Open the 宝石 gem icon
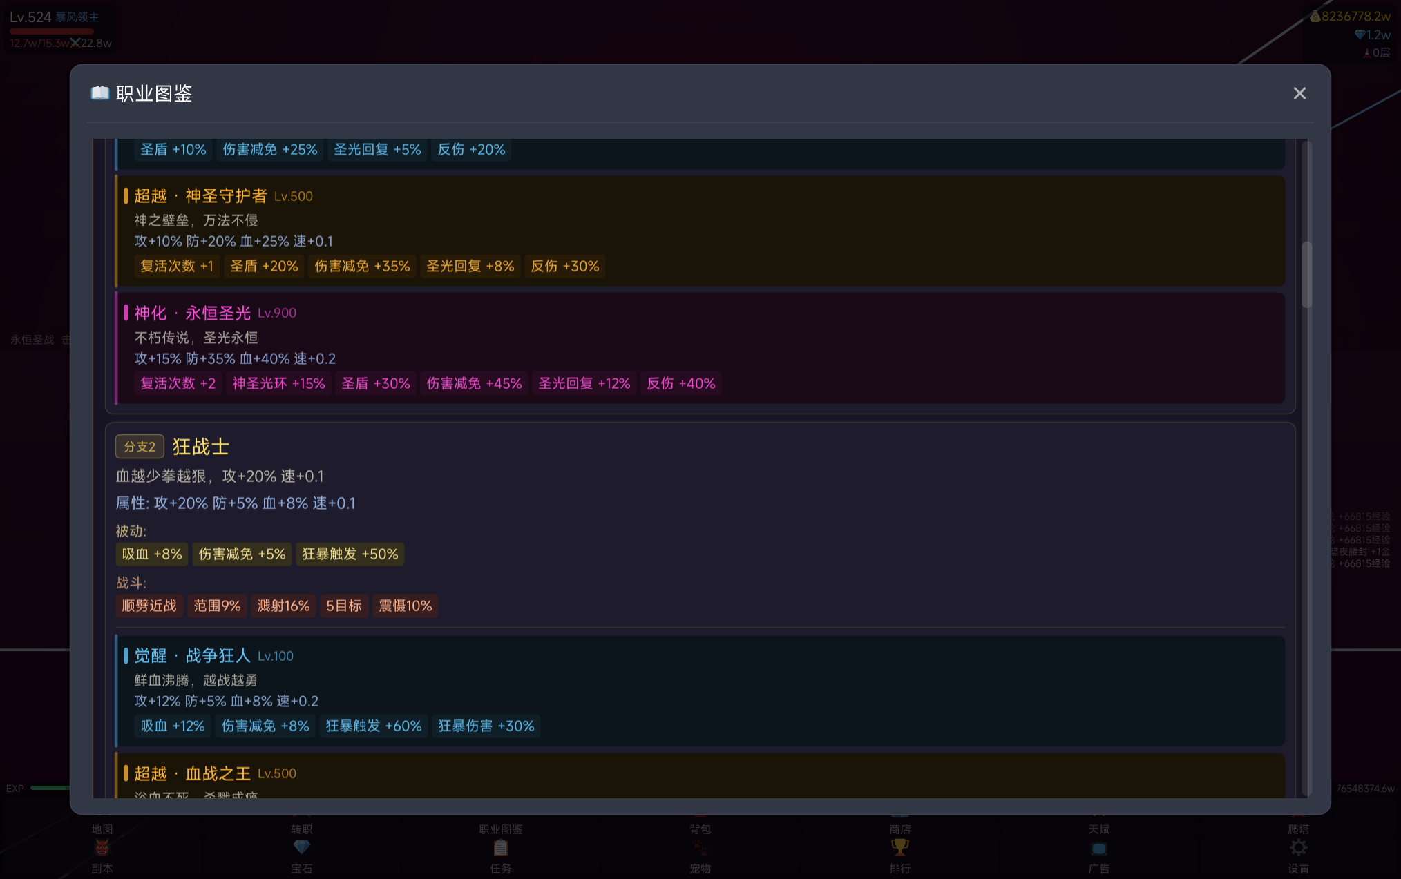Screen dimensions: 1401x879 click(x=302, y=847)
